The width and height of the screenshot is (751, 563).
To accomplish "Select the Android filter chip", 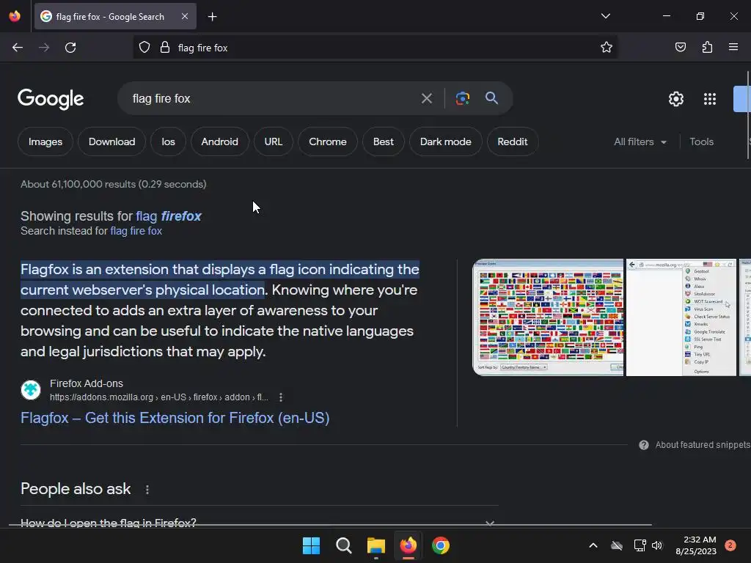I will tap(220, 141).
